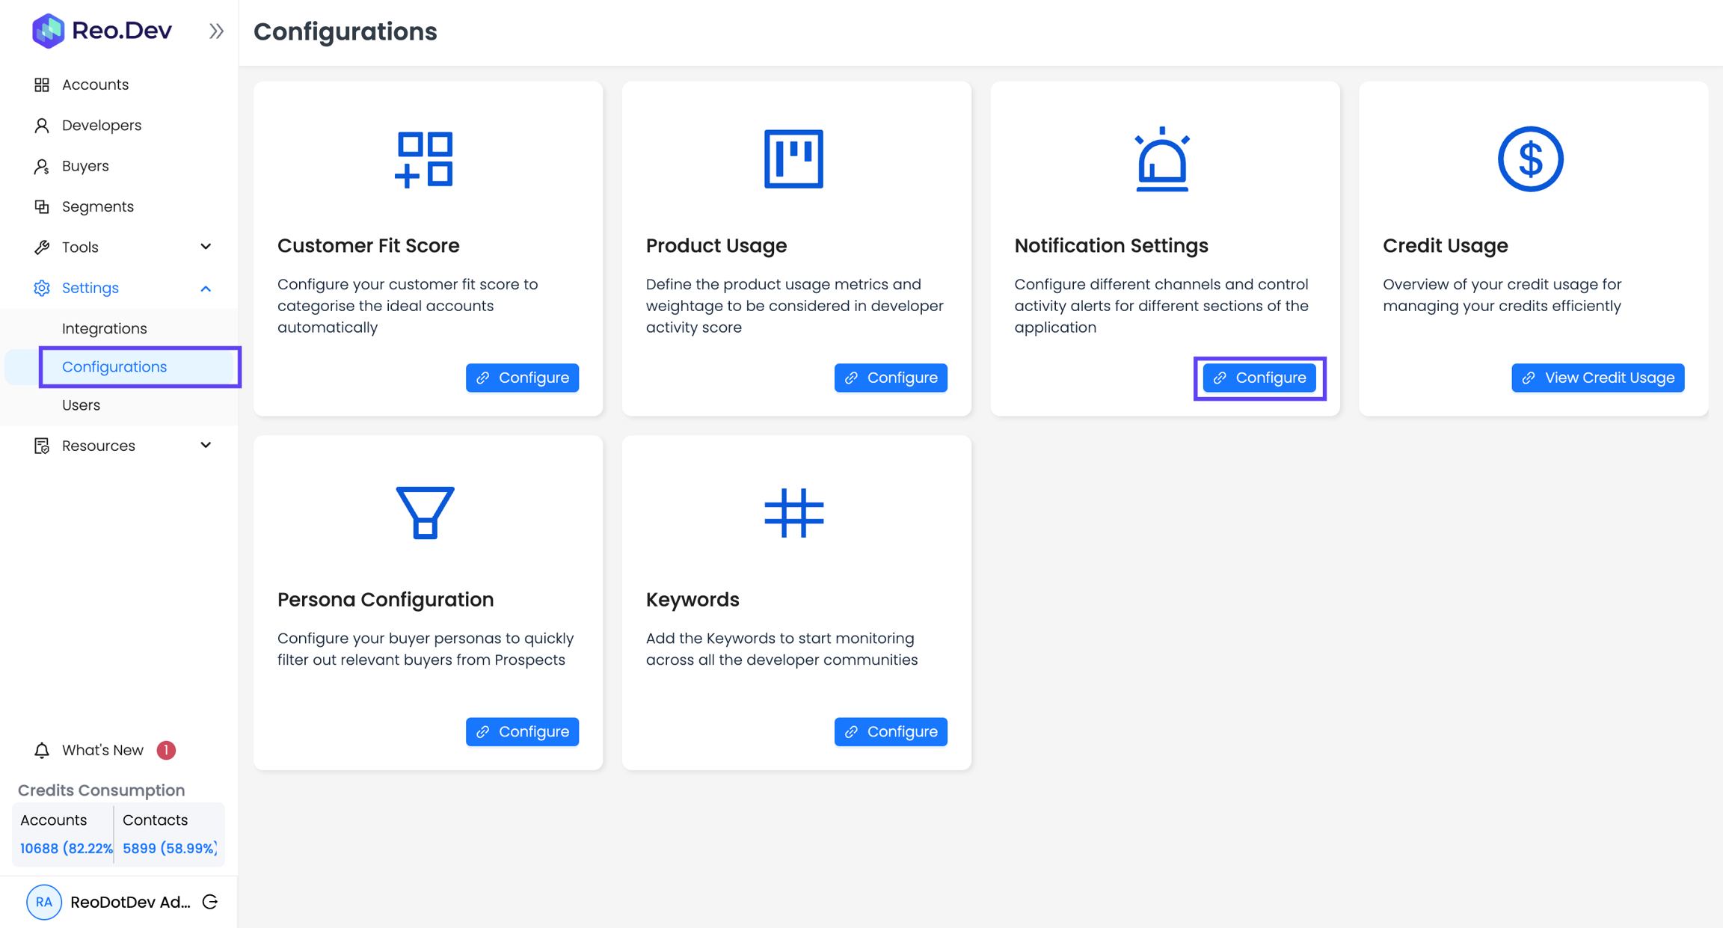Image resolution: width=1723 pixels, height=928 pixels.
Task: Click the Product Usage board icon
Action: [x=793, y=159]
